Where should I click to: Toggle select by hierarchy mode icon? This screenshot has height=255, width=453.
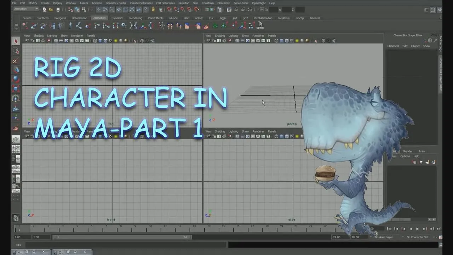[x=70, y=10]
